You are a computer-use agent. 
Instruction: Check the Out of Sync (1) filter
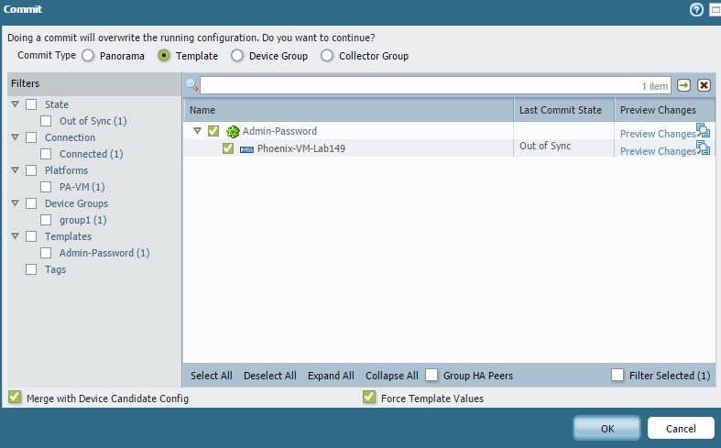46,121
